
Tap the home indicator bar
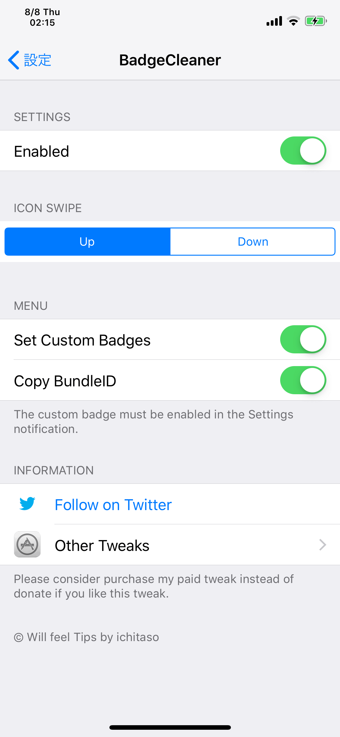point(170,727)
